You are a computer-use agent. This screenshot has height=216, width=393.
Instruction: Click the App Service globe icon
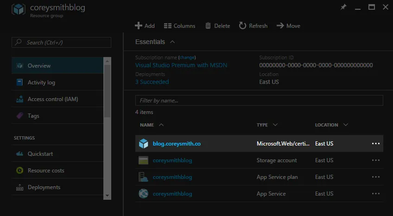coord(143,194)
